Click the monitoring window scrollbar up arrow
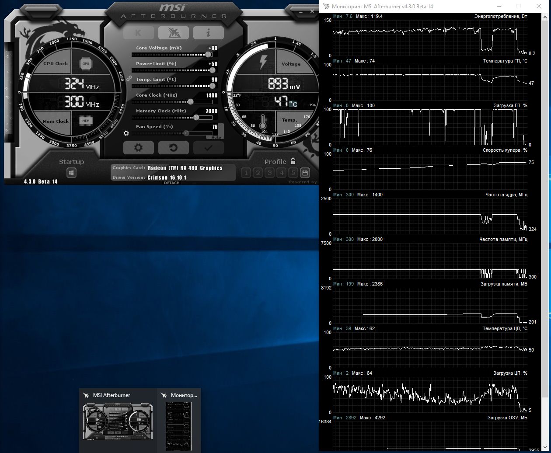 (545, 17)
